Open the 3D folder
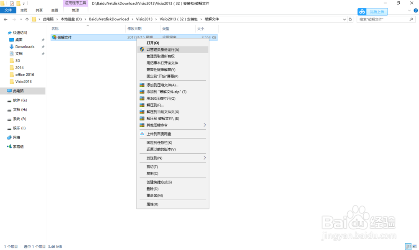 click(18, 61)
